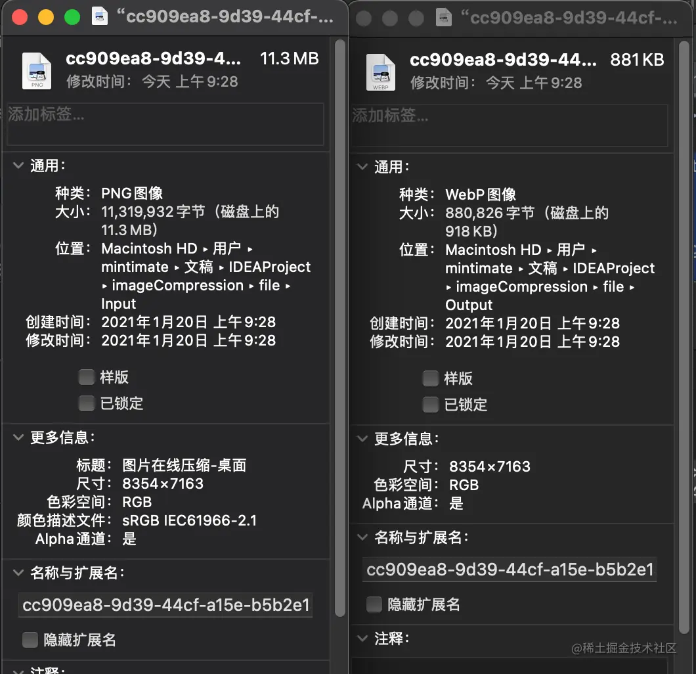Collapse the 通用 section of the PNG info
Screen dimensions: 696x674
[x=18, y=166]
